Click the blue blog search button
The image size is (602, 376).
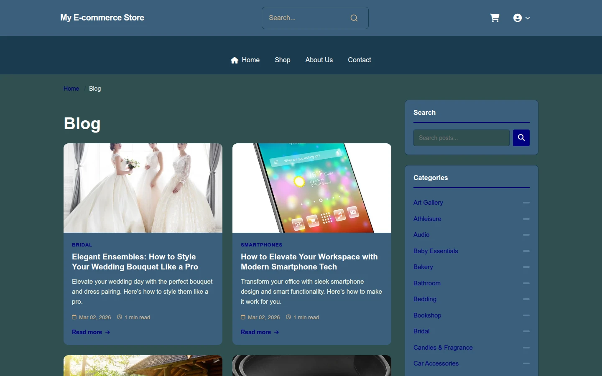click(x=521, y=138)
